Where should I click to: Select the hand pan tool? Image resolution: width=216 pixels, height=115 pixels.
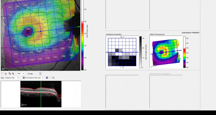tap(2, 74)
